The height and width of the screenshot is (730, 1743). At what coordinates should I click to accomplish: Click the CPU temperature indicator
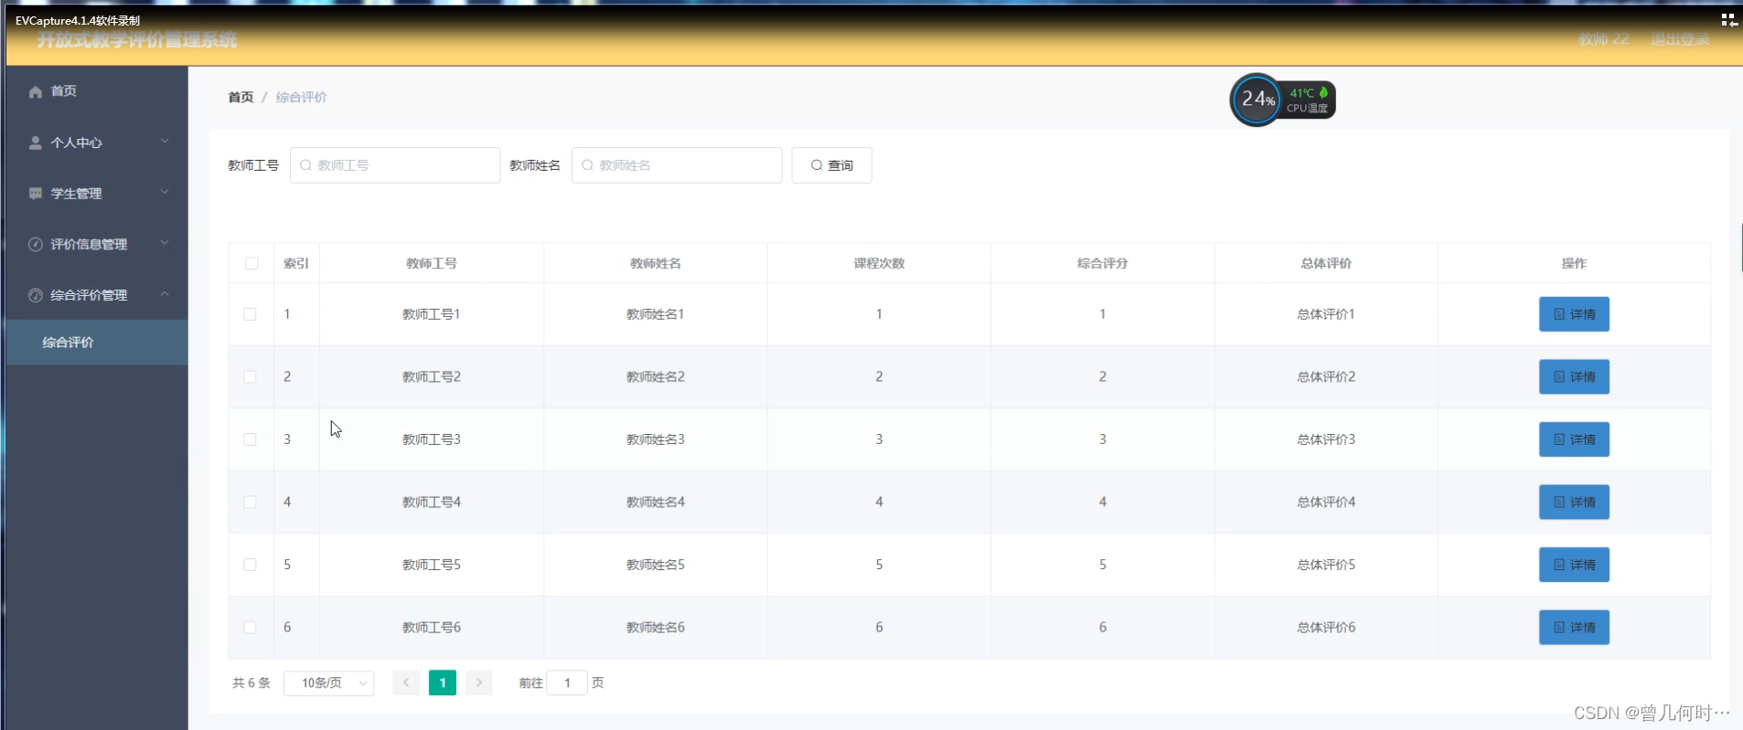click(x=1310, y=100)
